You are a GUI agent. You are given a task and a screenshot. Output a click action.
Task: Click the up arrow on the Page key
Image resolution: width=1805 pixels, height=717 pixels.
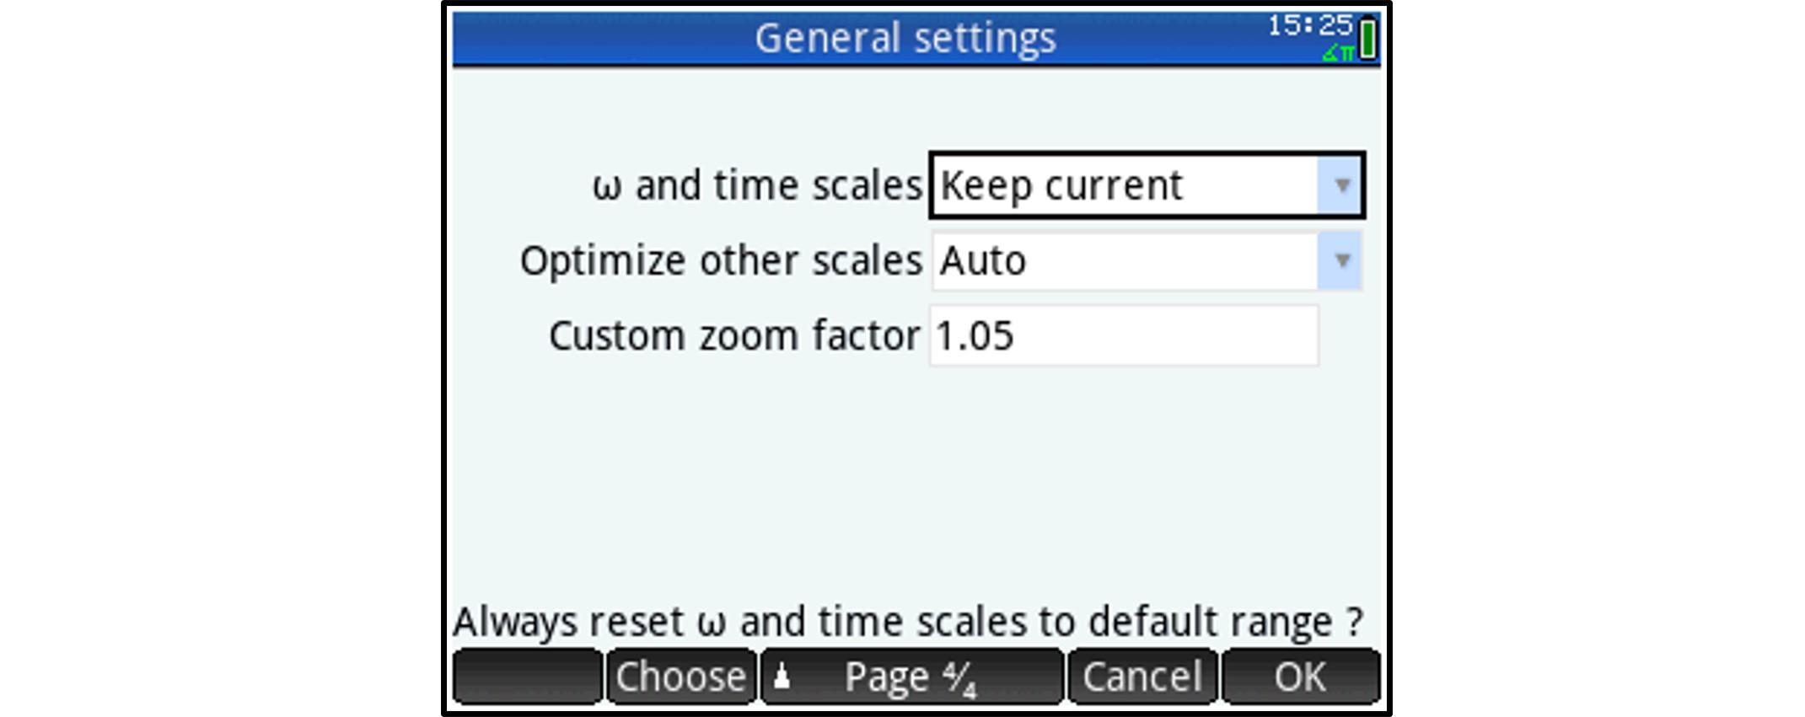[782, 677]
